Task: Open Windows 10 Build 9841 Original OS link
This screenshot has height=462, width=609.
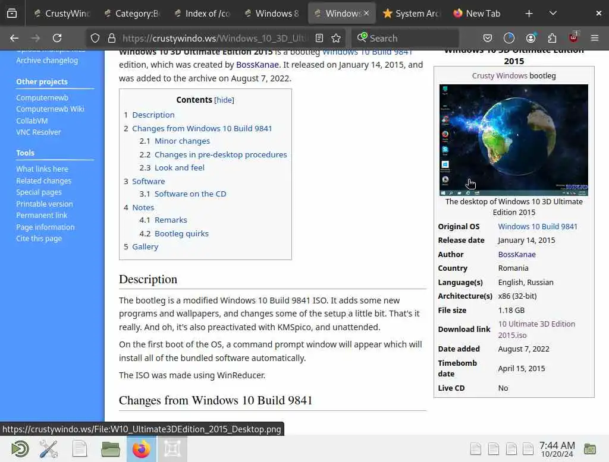Action: pyautogui.click(x=538, y=226)
